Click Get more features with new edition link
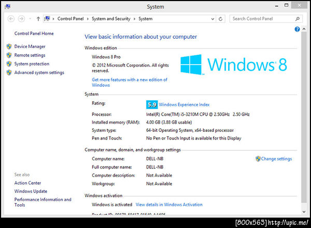Viewport: 311px width, 228px height. tap(130, 82)
